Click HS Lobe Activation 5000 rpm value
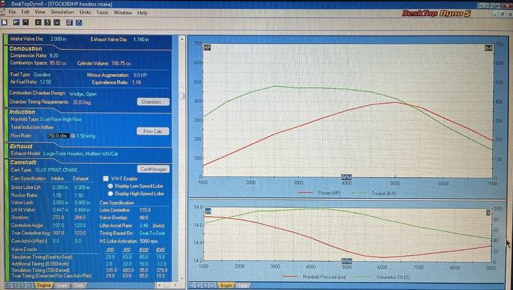The height and width of the screenshot is (290, 513). click(x=149, y=241)
